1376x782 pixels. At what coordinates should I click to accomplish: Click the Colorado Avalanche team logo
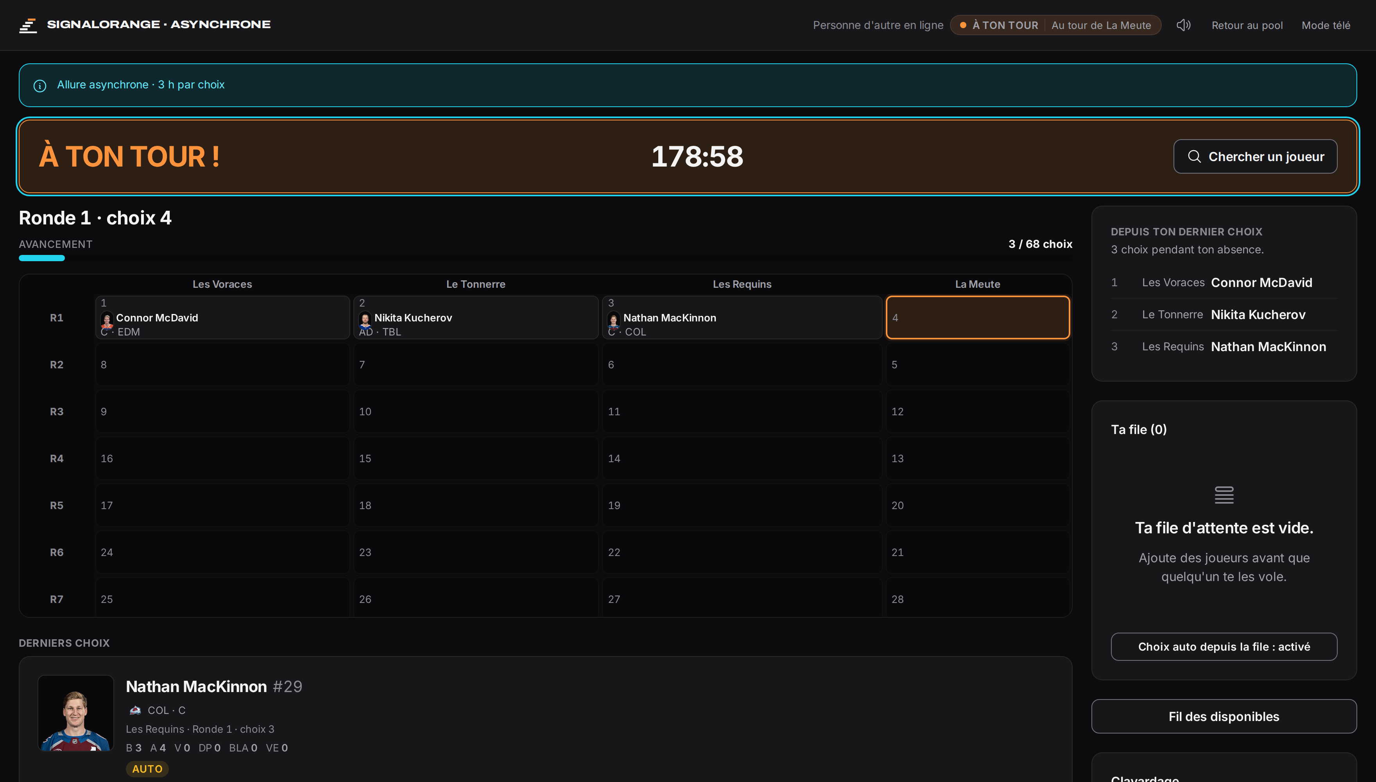pyautogui.click(x=135, y=710)
